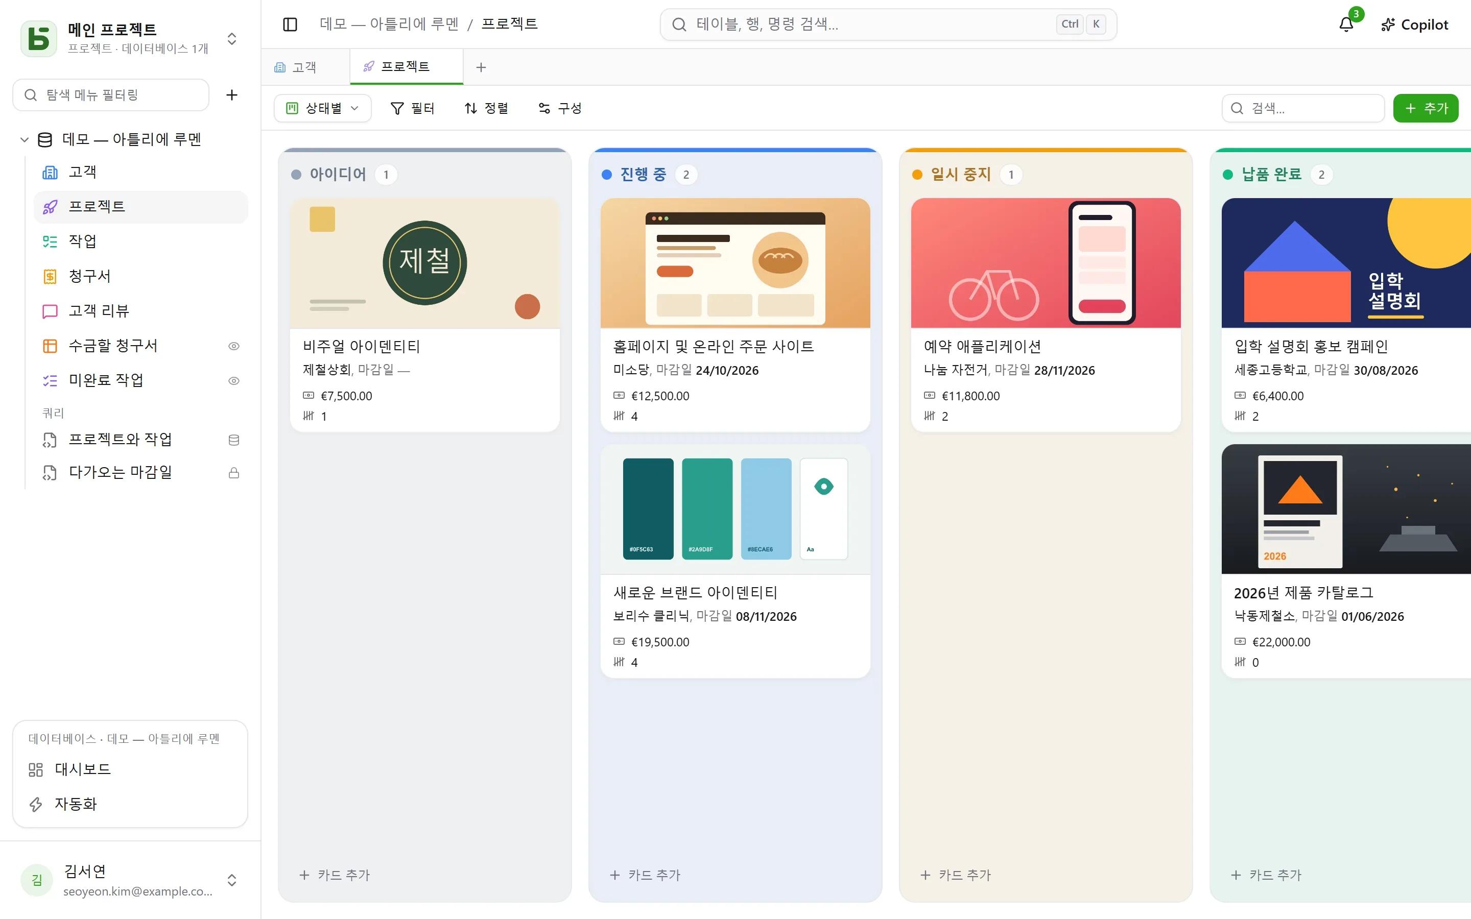Click 카드 추가 in 일시 중지 column
This screenshot has height=919, width=1471.
pyautogui.click(x=956, y=875)
